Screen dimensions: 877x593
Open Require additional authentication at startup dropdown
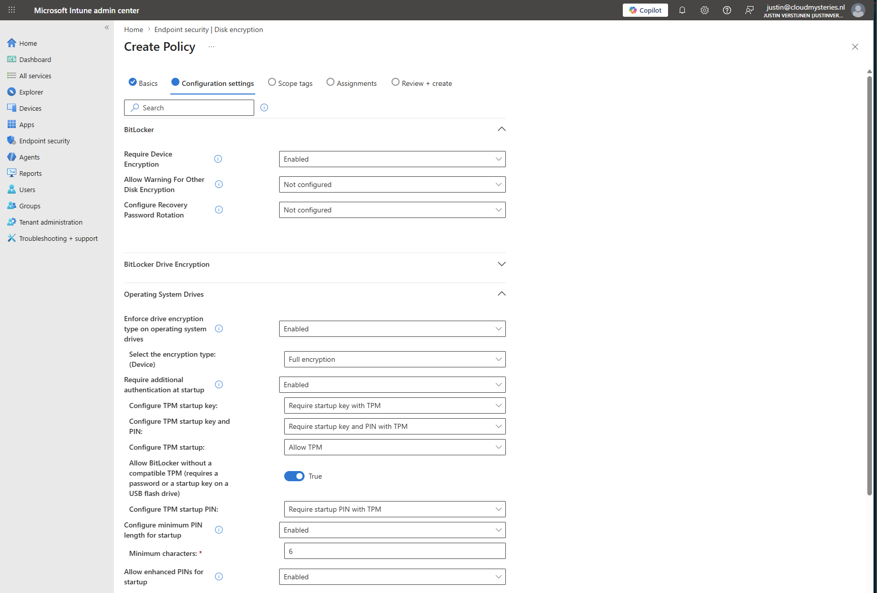tap(392, 385)
